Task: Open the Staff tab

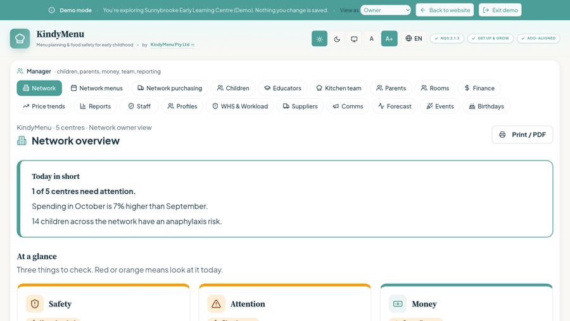Action: point(139,107)
